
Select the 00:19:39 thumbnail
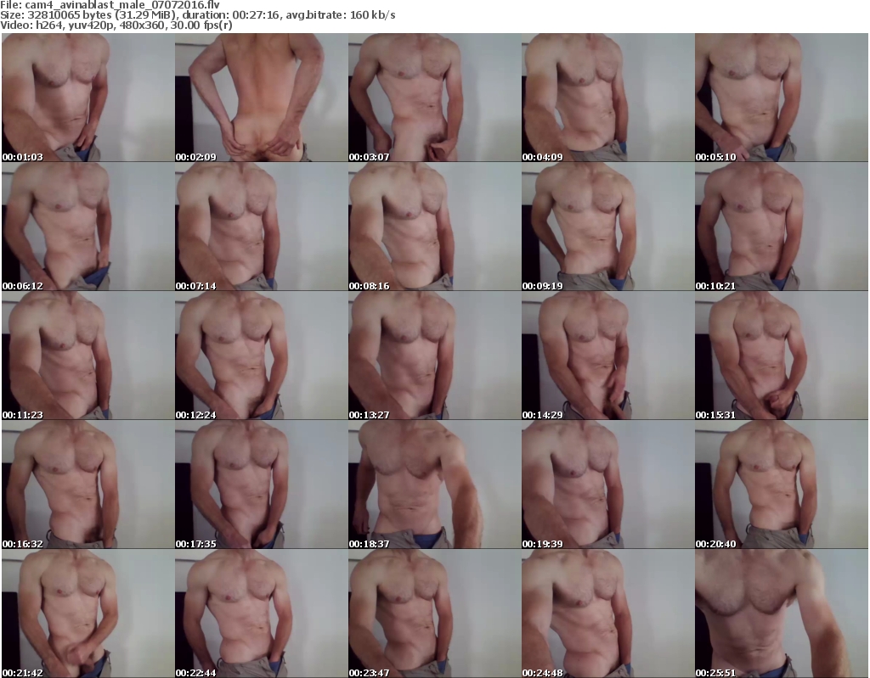[x=608, y=485]
